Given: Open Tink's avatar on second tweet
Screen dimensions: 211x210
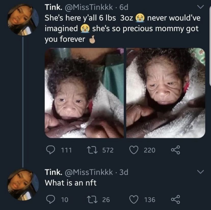Looking at the screenshot, I should (23, 185).
